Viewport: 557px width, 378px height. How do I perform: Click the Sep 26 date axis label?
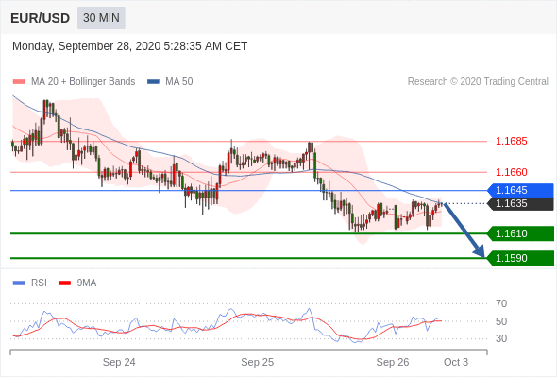point(393,362)
